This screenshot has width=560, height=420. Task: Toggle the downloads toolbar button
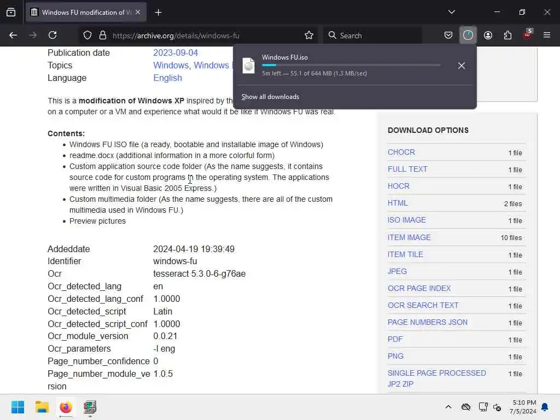pos(468,35)
